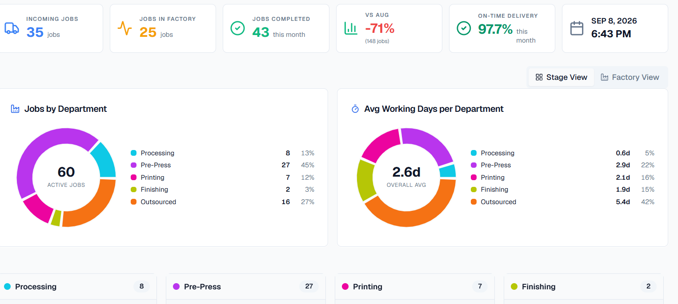
Task: Click the truck icon in Incoming Jobs card
Action: (x=12, y=28)
